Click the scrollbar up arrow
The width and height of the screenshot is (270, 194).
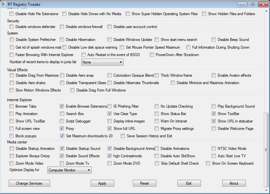266,11
